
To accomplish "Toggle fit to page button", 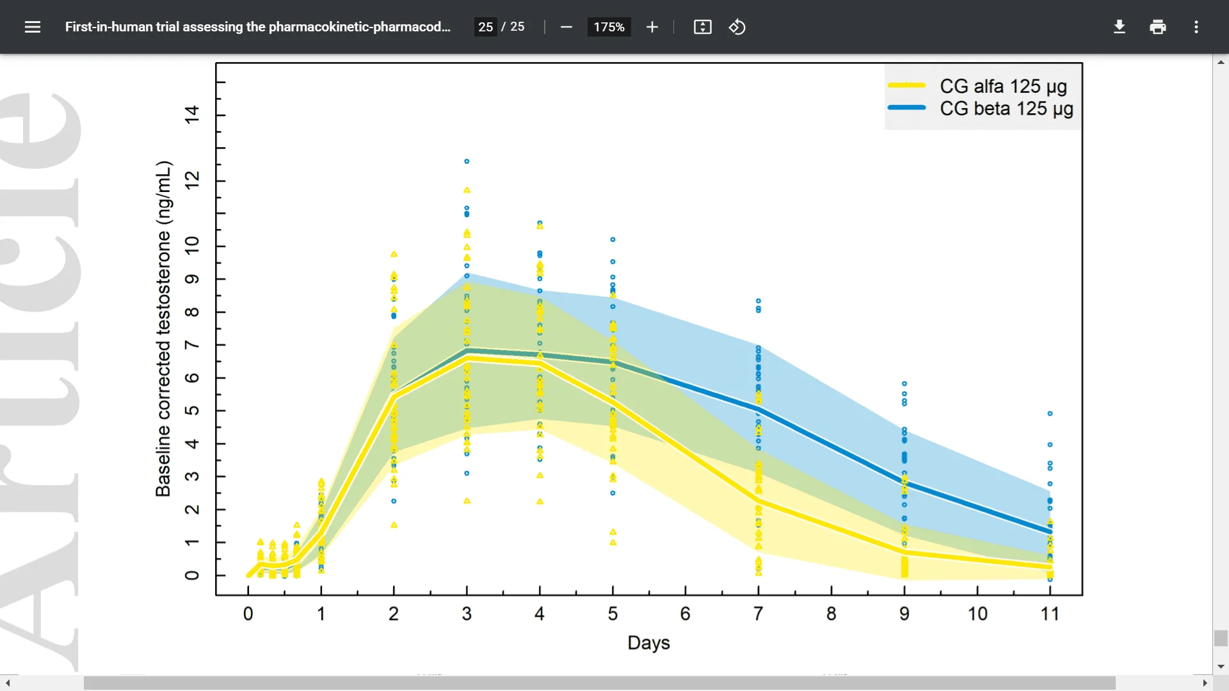I will (702, 27).
